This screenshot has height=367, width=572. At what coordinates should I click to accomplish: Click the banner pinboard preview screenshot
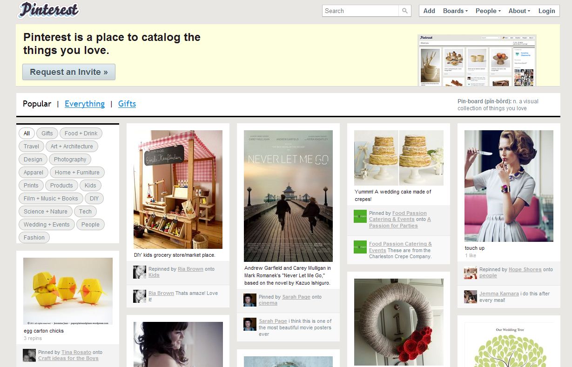477,60
